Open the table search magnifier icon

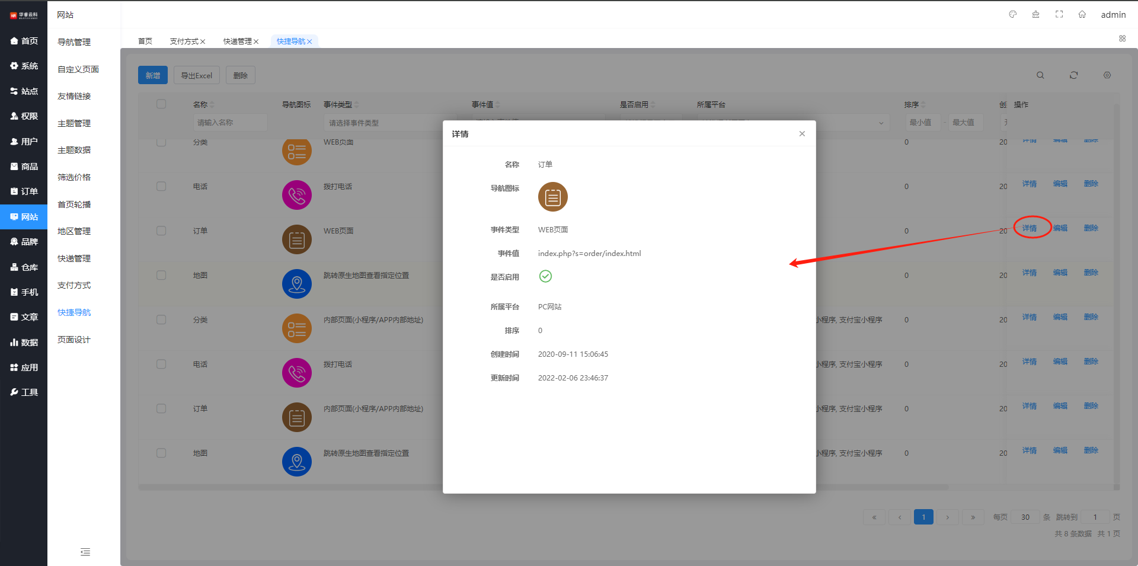(x=1040, y=75)
